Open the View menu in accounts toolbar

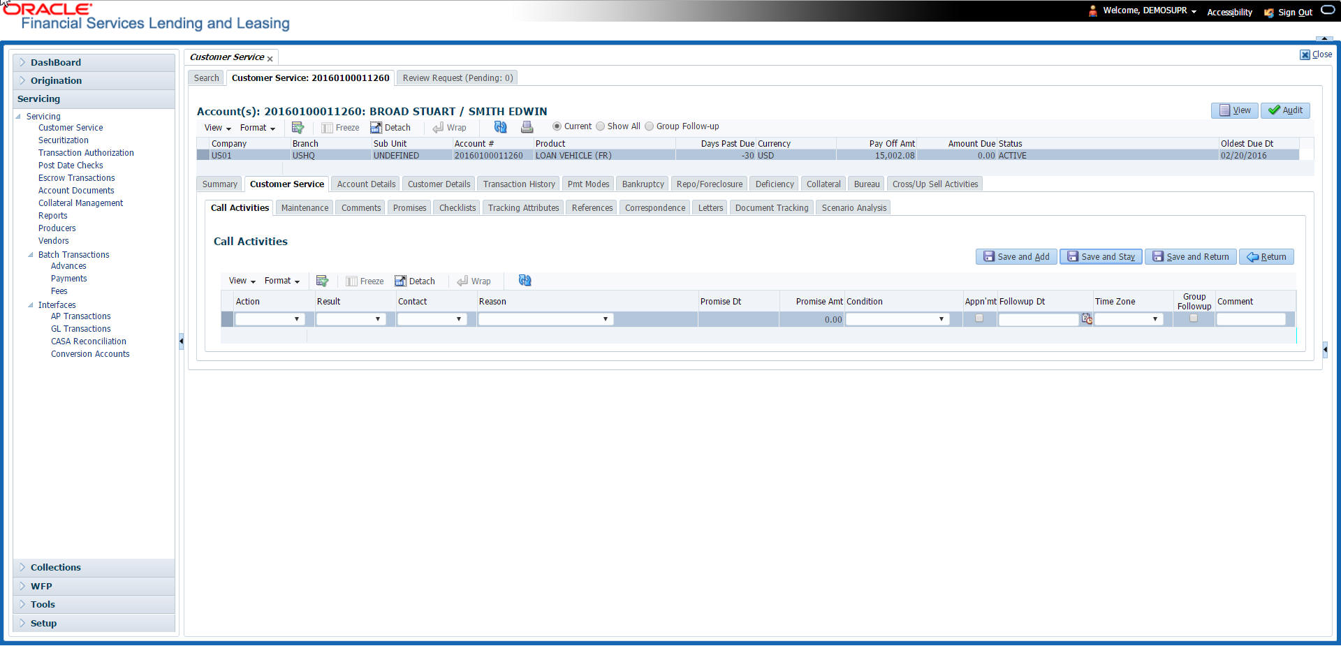[x=217, y=128]
